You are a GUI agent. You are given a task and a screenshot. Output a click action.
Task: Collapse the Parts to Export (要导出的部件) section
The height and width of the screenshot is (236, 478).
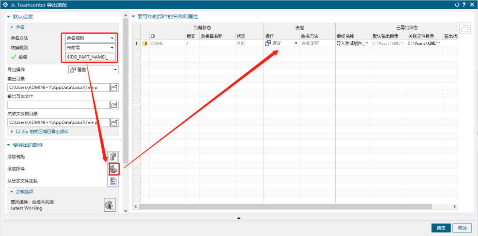[x=8, y=145]
